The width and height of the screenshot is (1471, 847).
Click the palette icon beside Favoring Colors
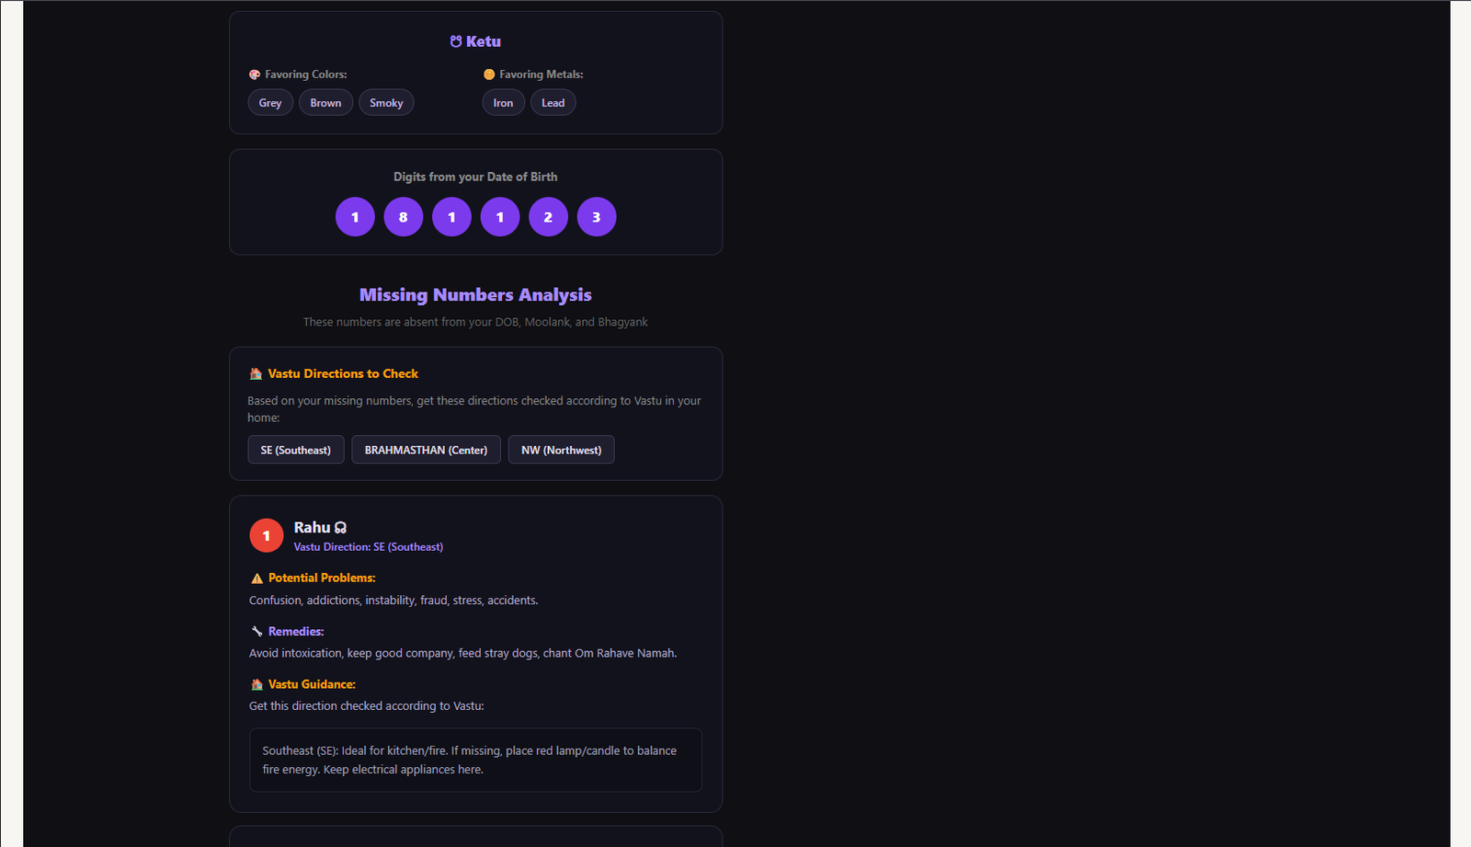pos(255,74)
